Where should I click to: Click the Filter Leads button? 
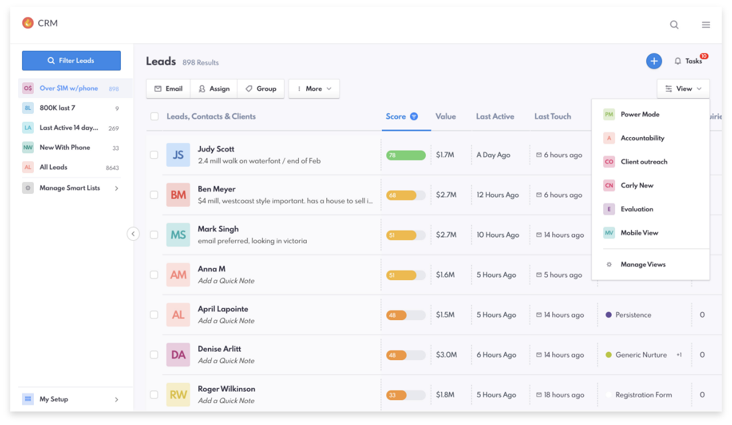pyautogui.click(x=71, y=61)
